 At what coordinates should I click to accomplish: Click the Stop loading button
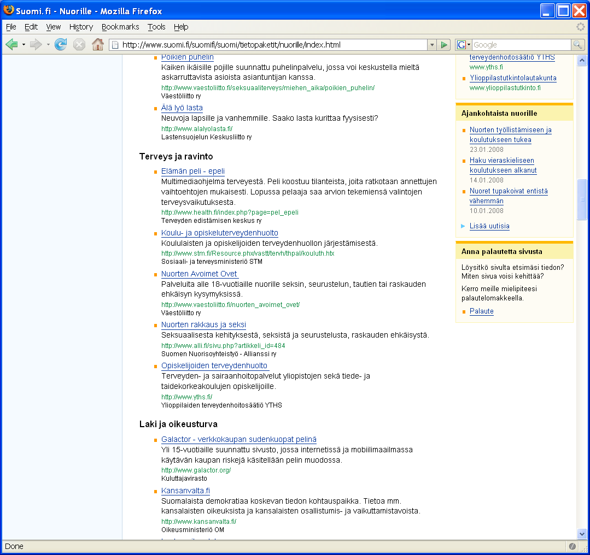tap(79, 45)
